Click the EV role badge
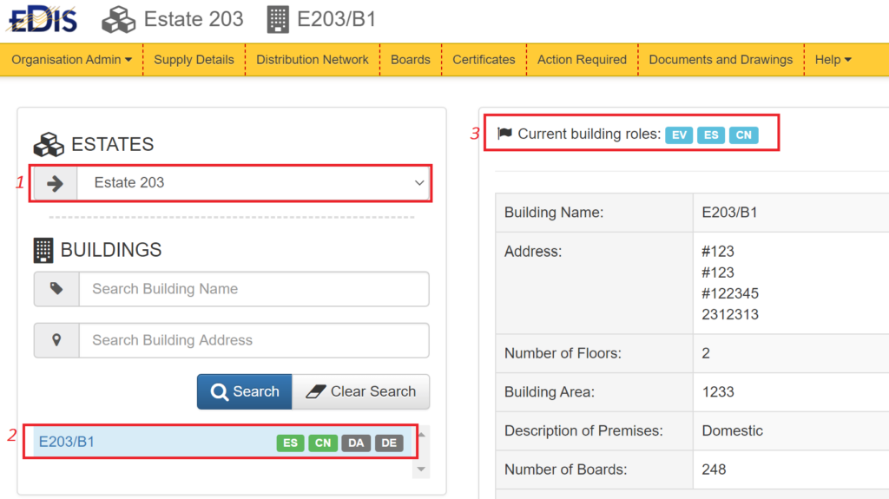Image resolution: width=889 pixels, height=499 pixels. (x=679, y=135)
